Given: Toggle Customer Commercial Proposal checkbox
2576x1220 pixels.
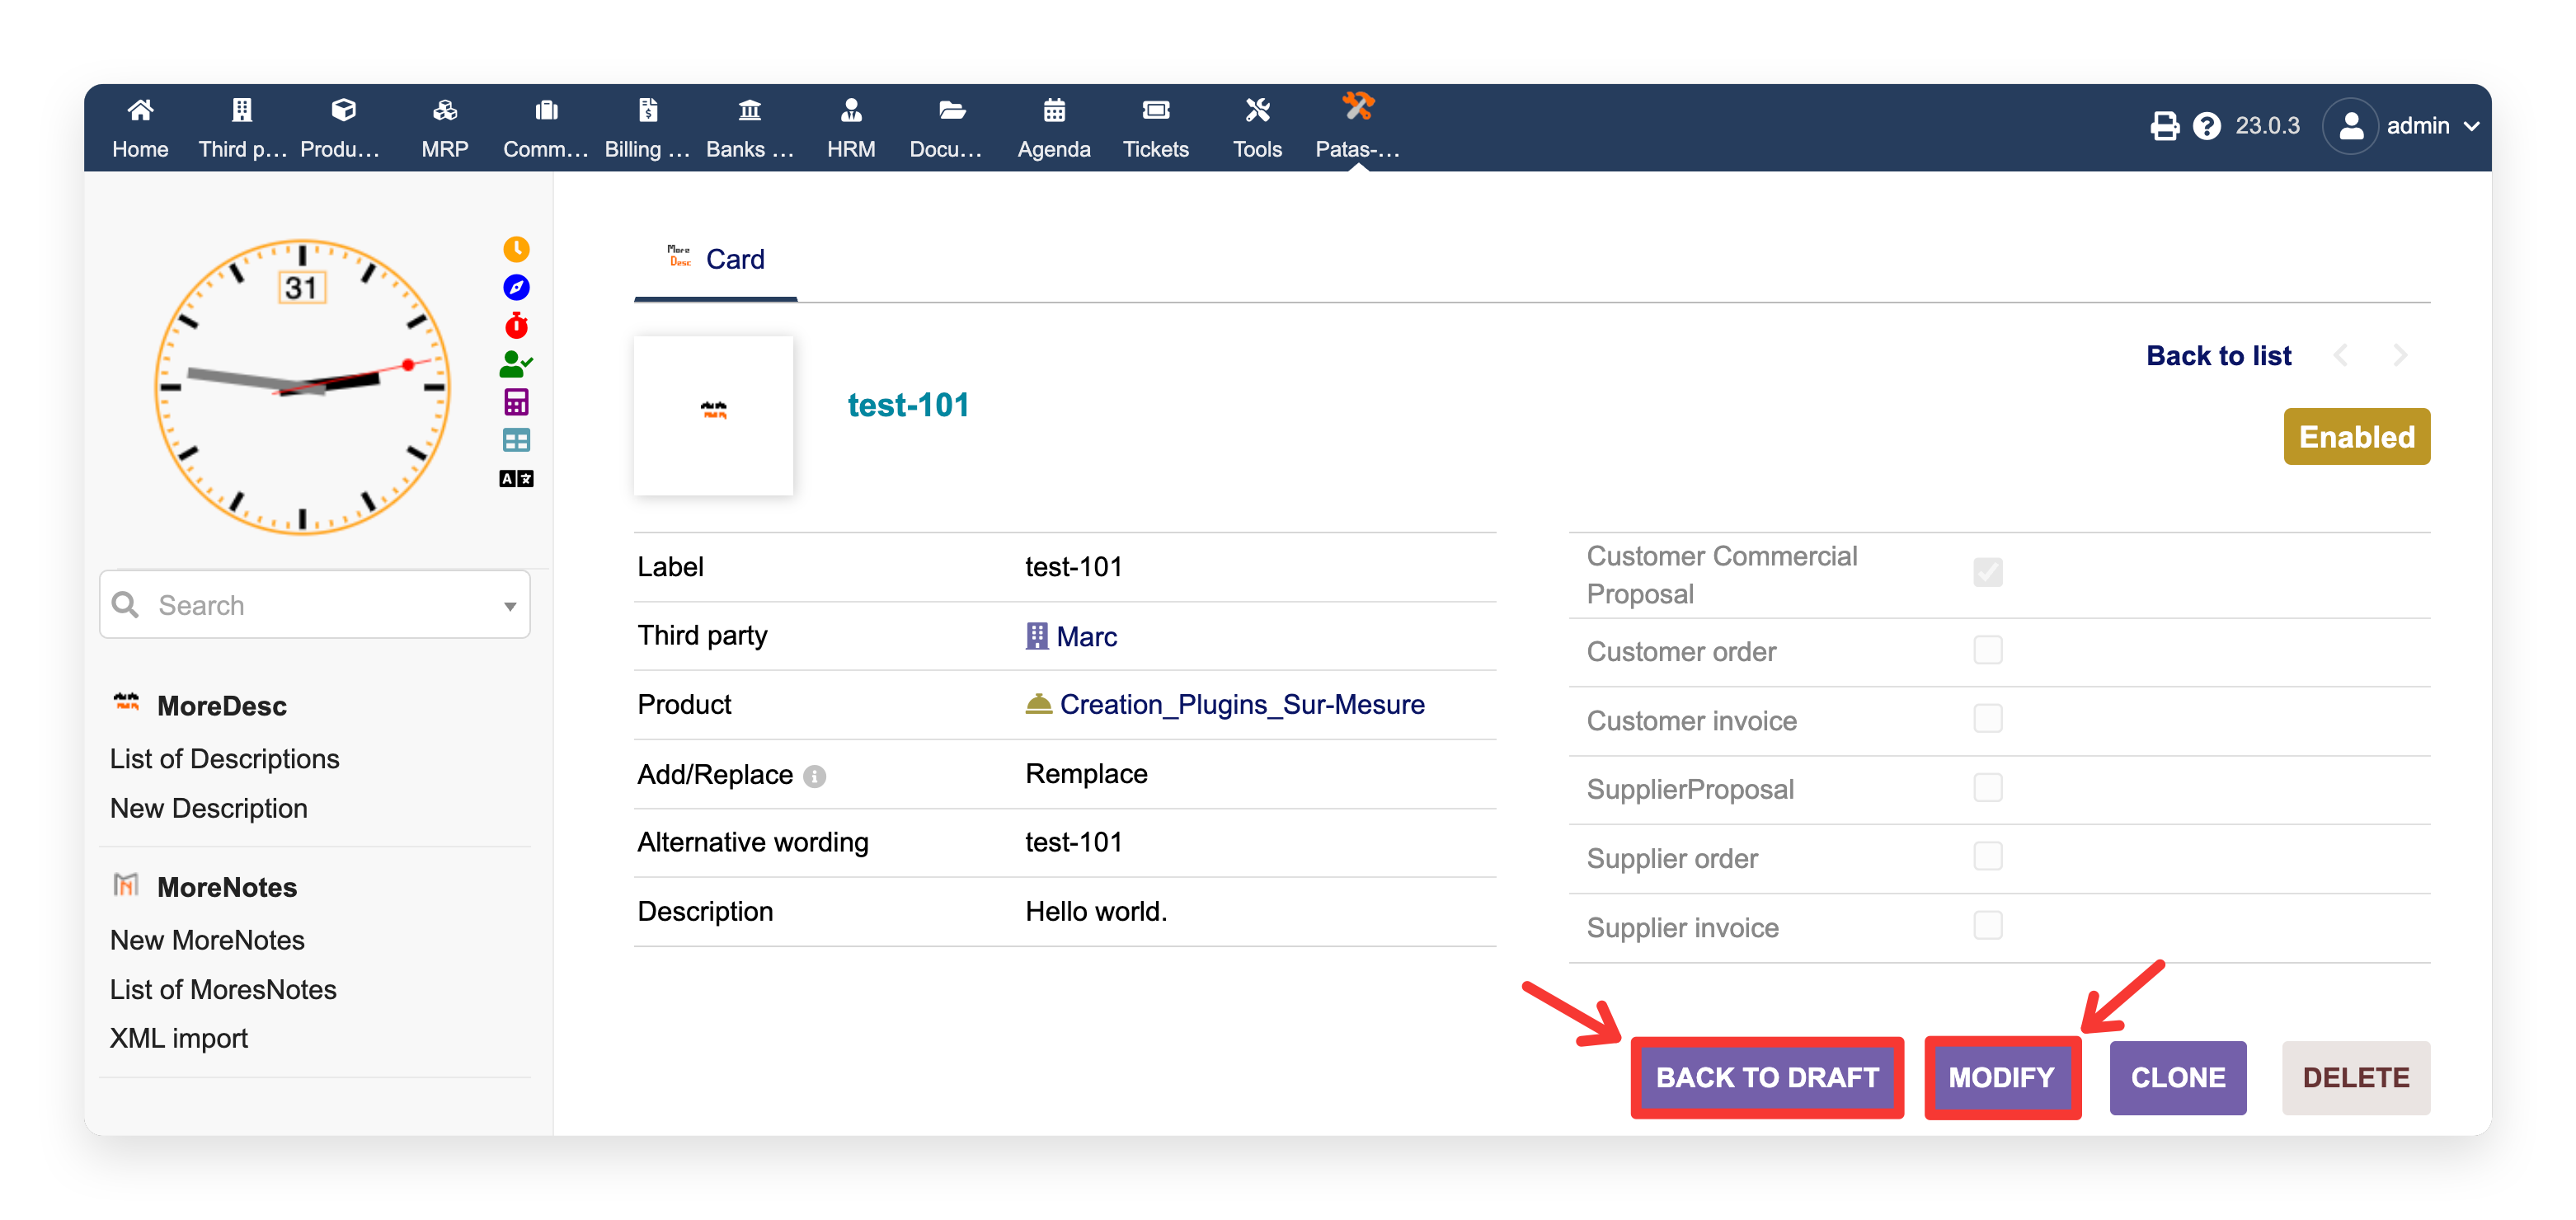Looking at the screenshot, I should click(x=1987, y=572).
